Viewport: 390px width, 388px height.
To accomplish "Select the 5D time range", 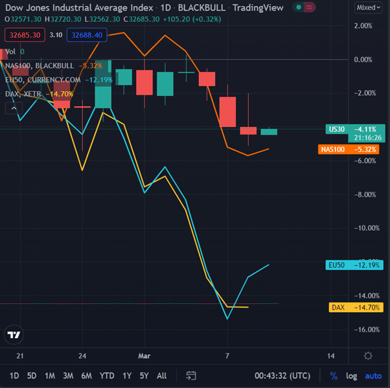I will click(x=32, y=376).
